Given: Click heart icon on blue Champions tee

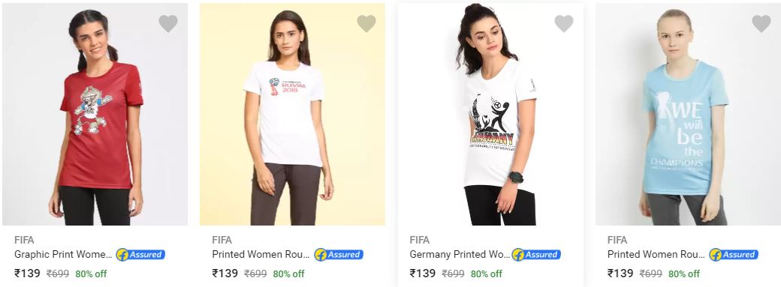Looking at the screenshot, I should tap(761, 23).
